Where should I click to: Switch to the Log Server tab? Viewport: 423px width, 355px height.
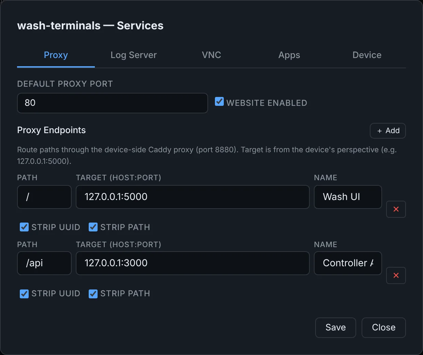point(134,55)
